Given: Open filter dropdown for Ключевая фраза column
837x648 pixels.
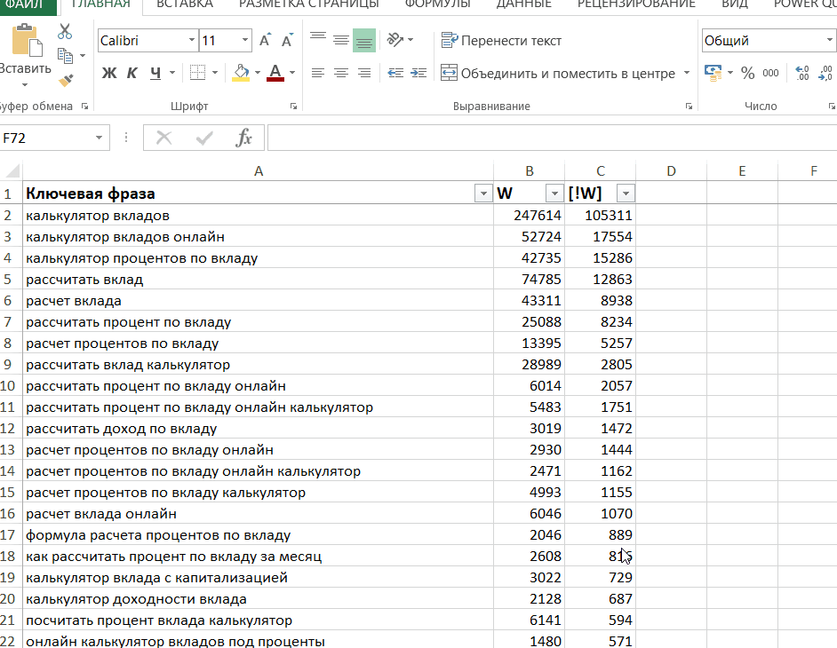Looking at the screenshot, I should 483,193.
